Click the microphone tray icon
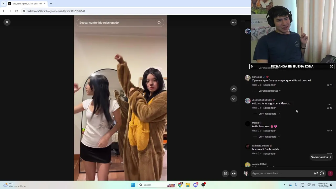This screenshot has width=336, height=189. (296, 185)
